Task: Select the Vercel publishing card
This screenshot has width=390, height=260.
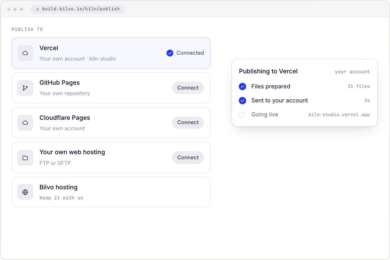Action: click(x=111, y=53)
